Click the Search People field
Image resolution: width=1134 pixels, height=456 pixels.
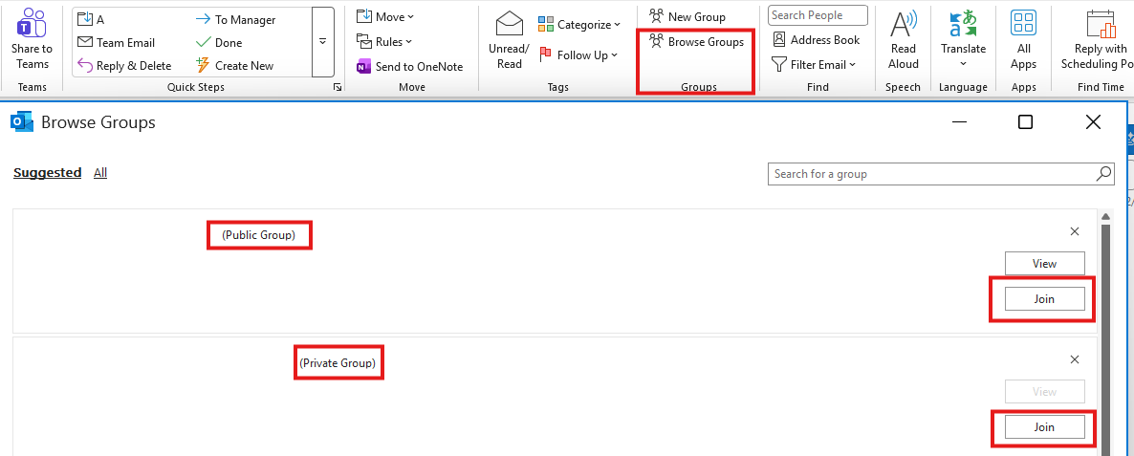click(x=818, y=15)
